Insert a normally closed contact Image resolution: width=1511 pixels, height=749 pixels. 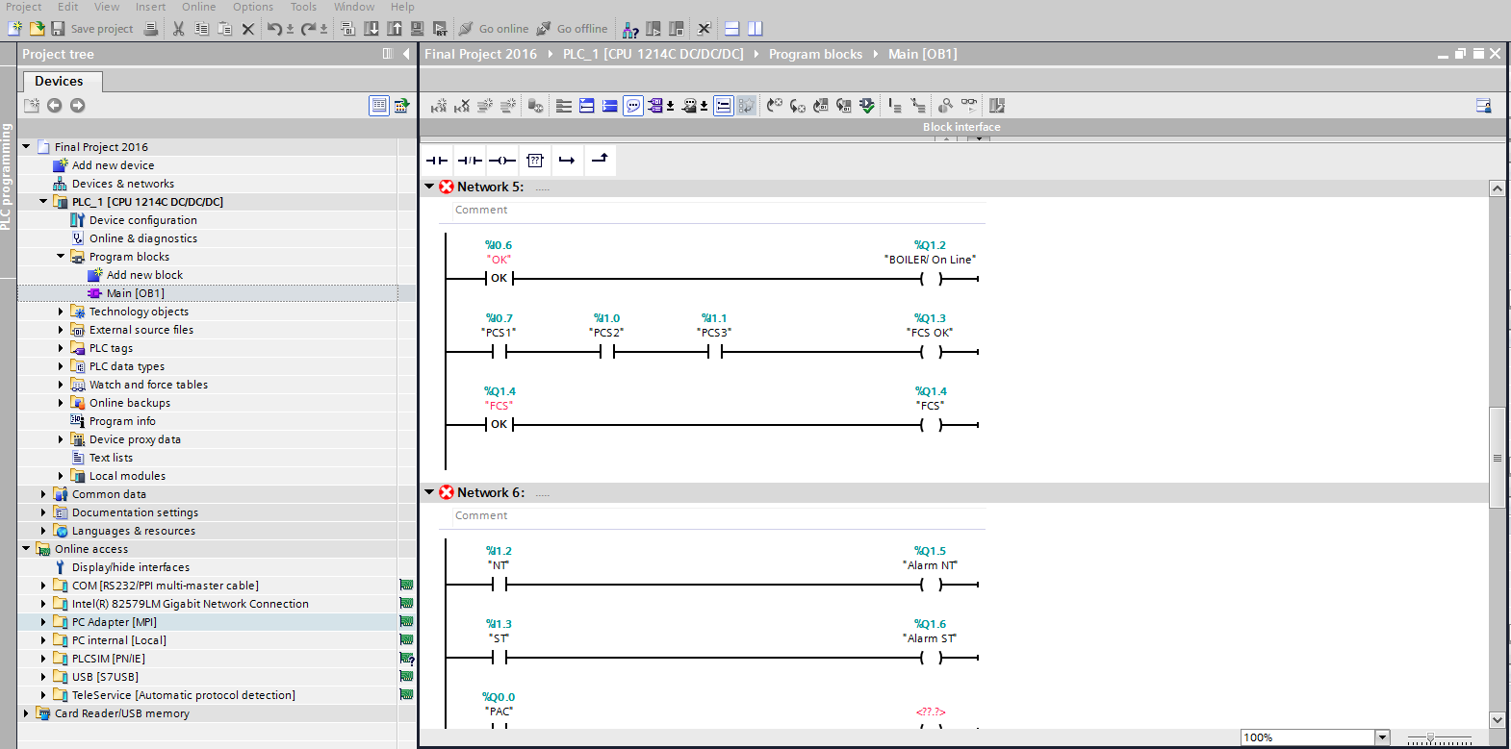[470, 161]
